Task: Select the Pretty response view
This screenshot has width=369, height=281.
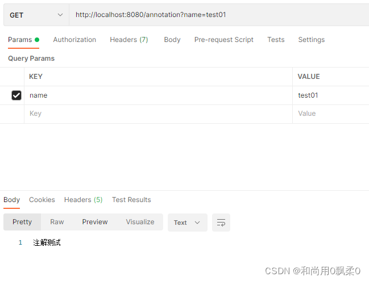Action: [x=22, y=222]
